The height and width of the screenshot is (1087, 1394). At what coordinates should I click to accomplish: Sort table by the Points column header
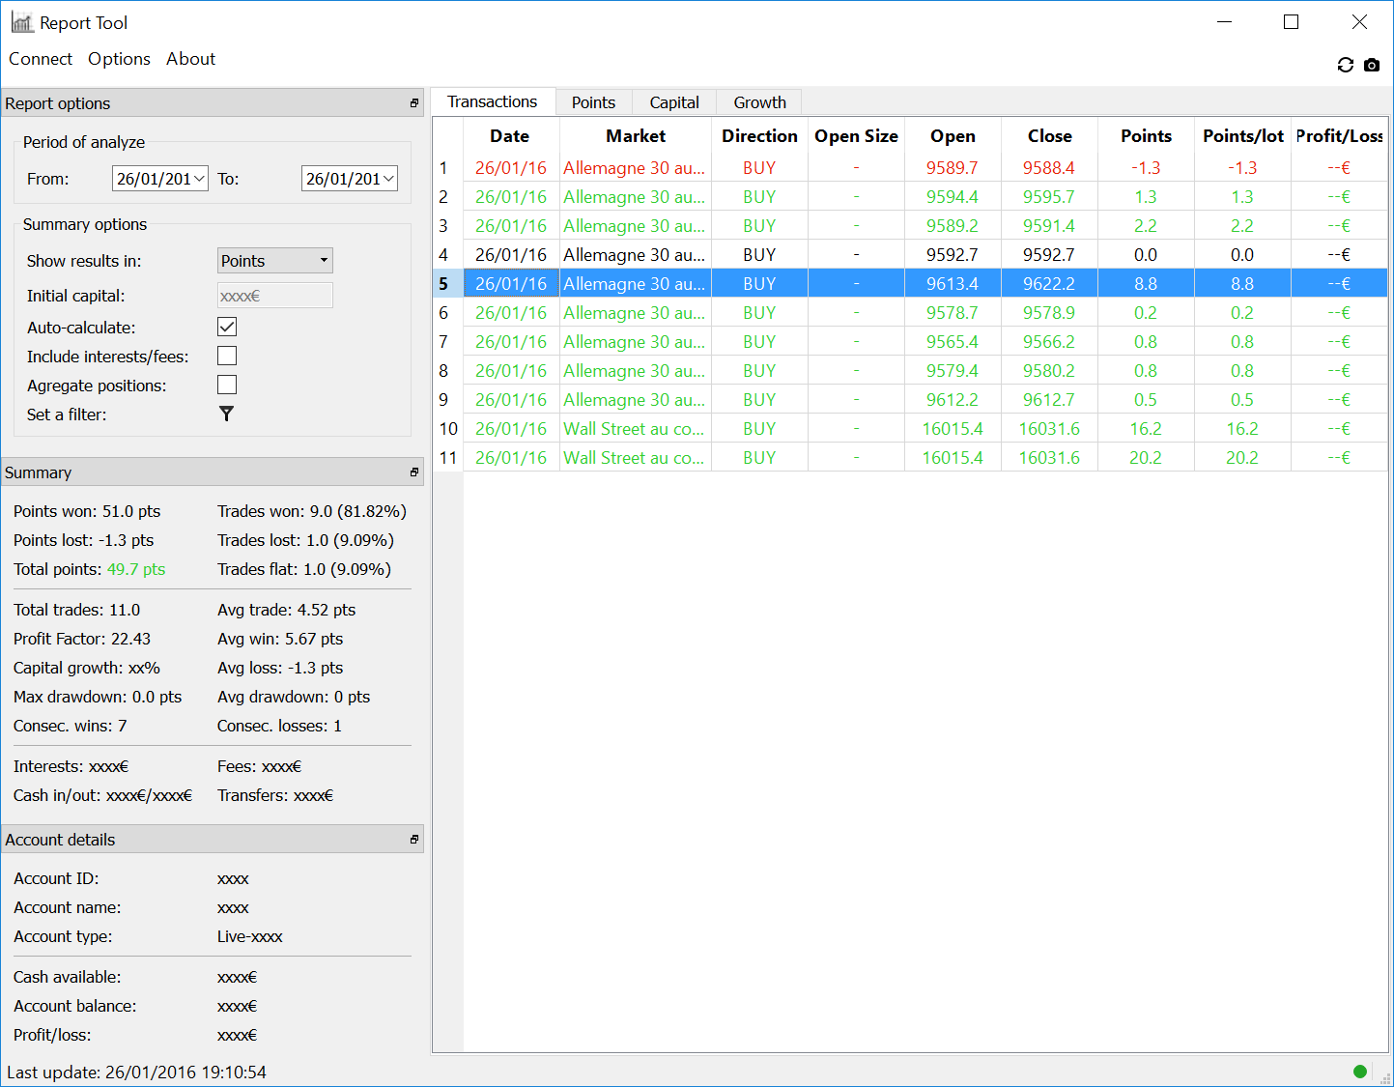click(x=1146, y=136)
